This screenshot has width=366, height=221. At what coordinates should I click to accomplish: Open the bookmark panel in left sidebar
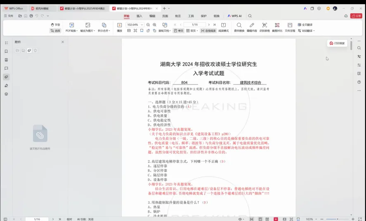point(6,51)
